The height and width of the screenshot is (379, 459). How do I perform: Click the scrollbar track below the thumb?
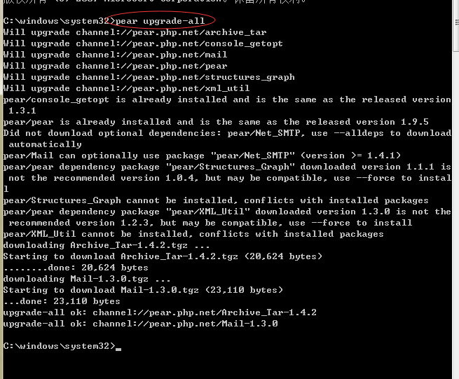coord(456,215)
